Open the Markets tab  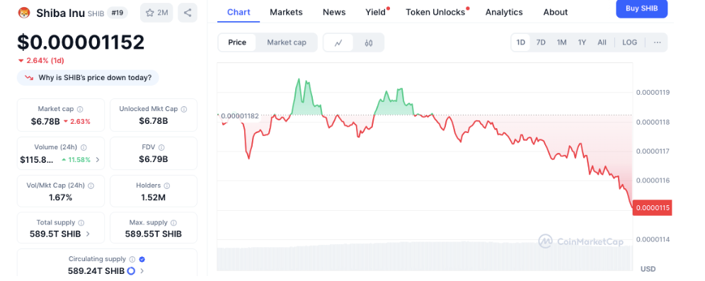(x=286, y=12)
